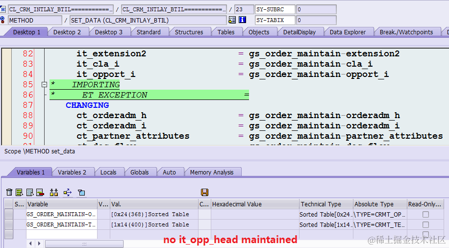Toggle read-only checkbox for GS_ORDER_MAINTAIN-O row
The width and height of the screenshot is (449, 248).
pos(425,214)
